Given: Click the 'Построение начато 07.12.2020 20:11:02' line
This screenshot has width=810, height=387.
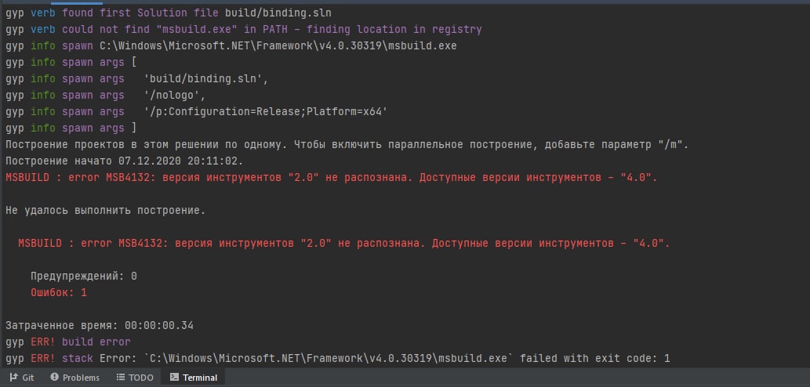Looking at the screenshot, I should [x=125, y=161].
